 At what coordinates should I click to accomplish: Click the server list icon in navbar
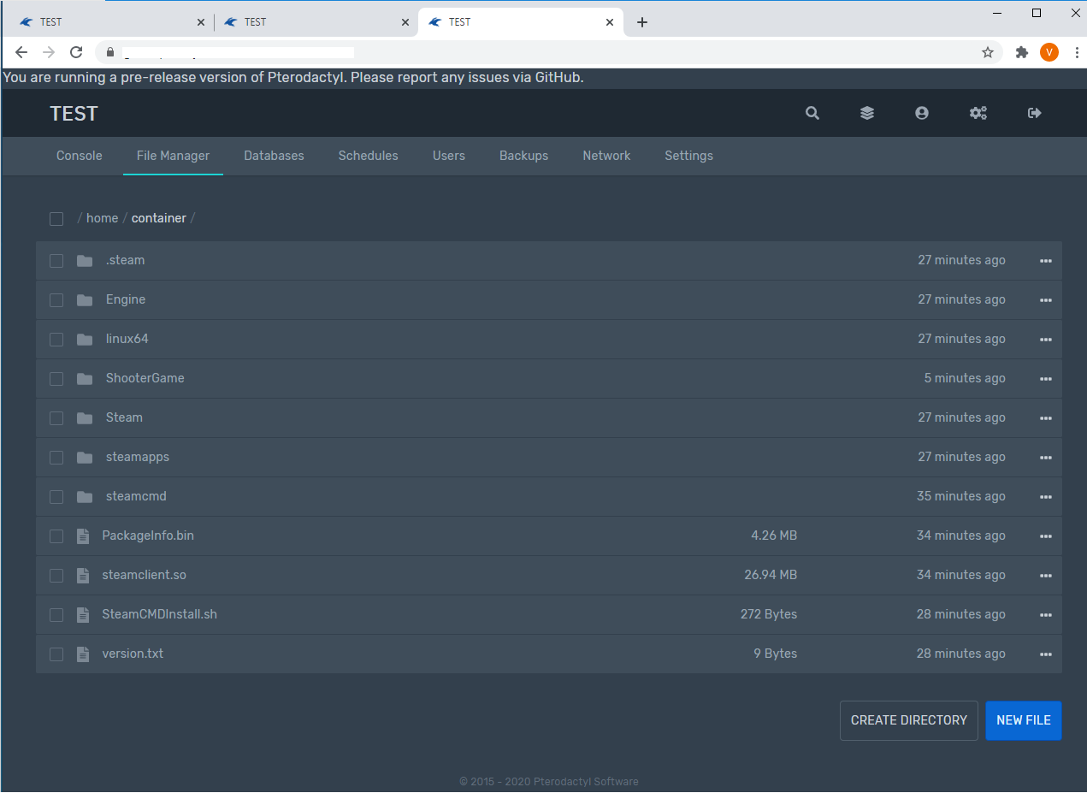coord(866,113)
